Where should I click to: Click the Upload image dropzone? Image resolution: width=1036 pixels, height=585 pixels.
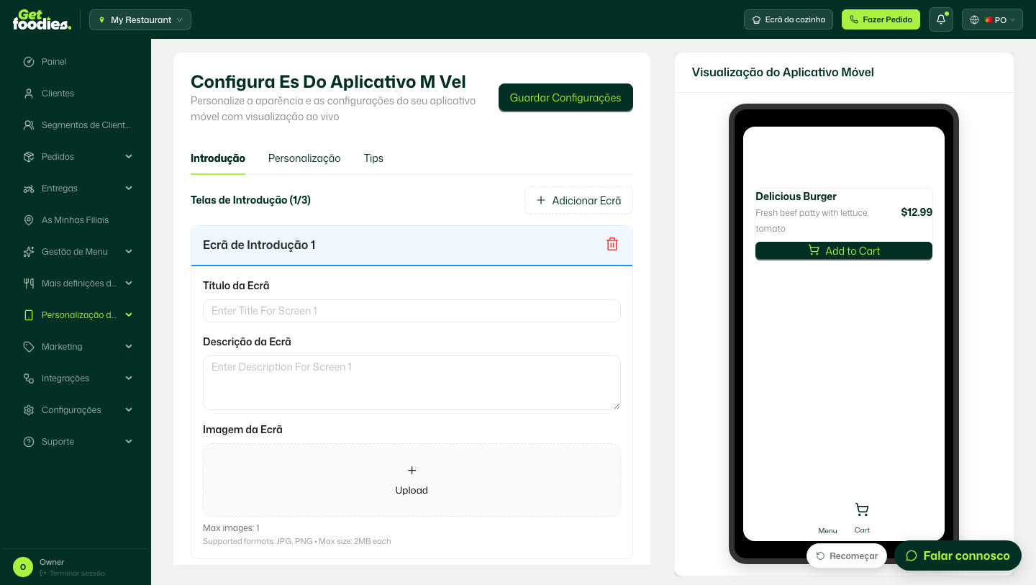click(412, 480)
